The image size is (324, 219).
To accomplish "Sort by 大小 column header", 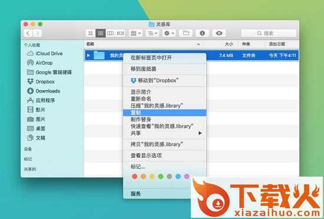I will tap(229, 44).
